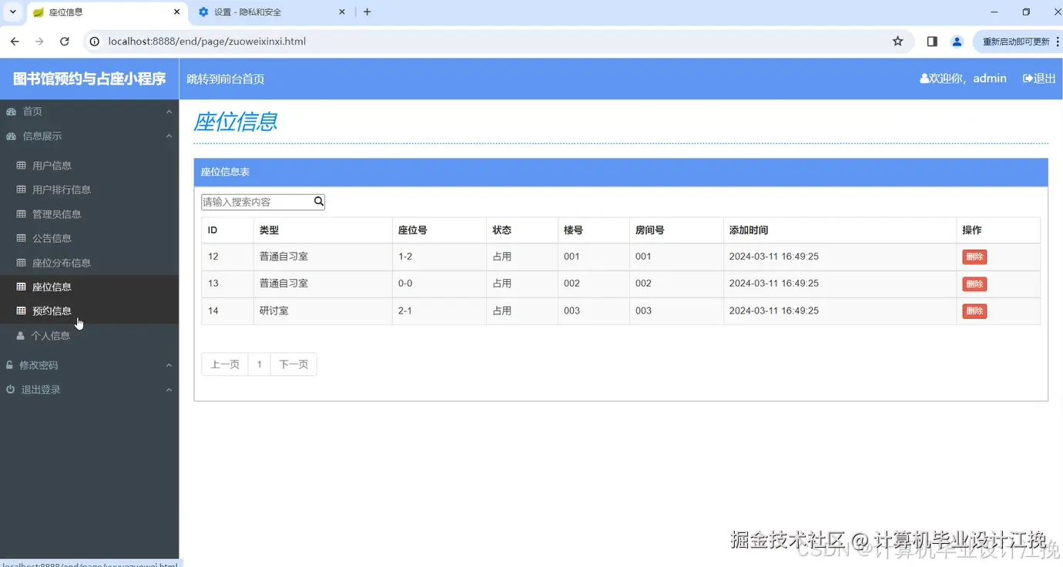The height and width of the screenshot is (567, 1063).
Task: Open 用户排行信息 from the sidebar
Action: (x=60, y=189)
